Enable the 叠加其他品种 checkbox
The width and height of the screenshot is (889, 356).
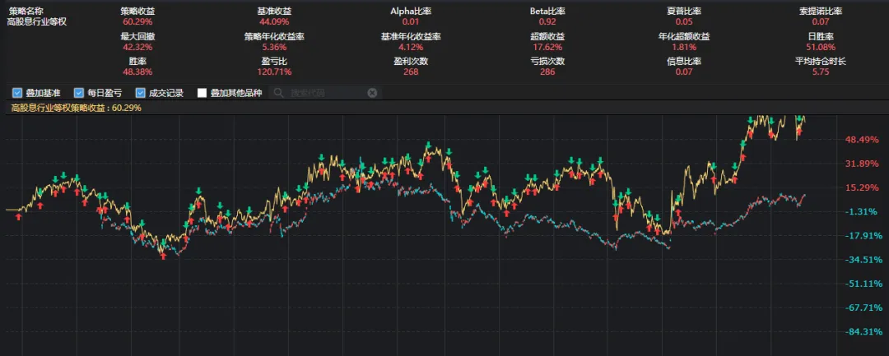[x=202, y=93]
